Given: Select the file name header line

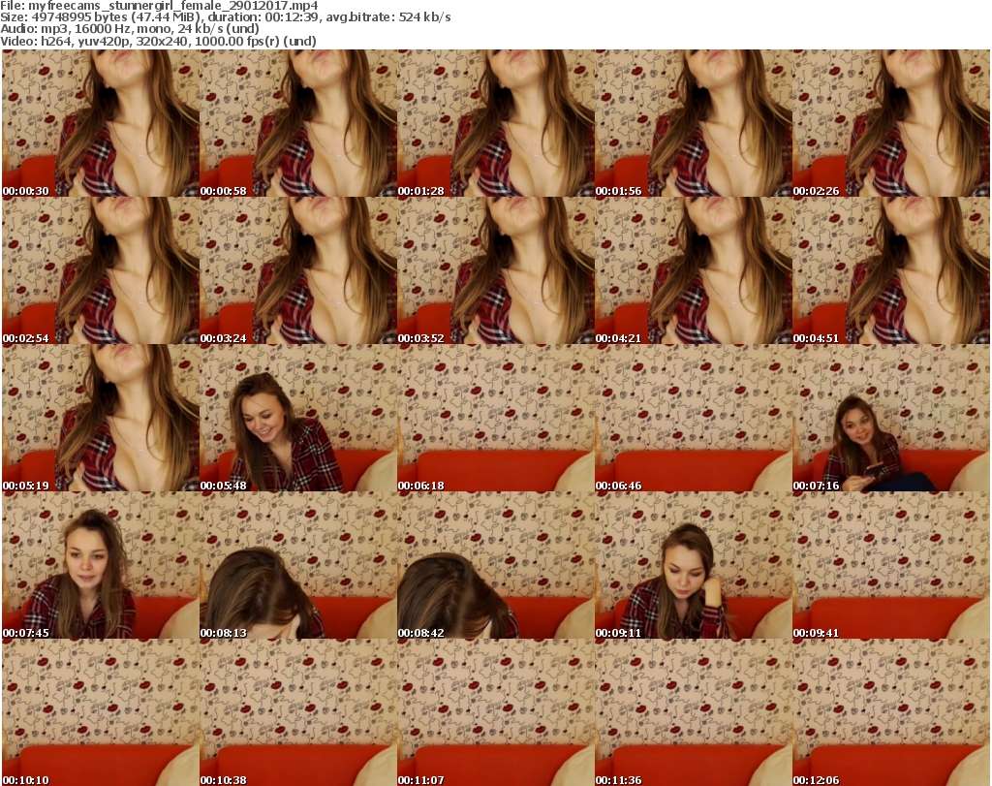Looking at the screenshot, I should (x=159, y=5).
